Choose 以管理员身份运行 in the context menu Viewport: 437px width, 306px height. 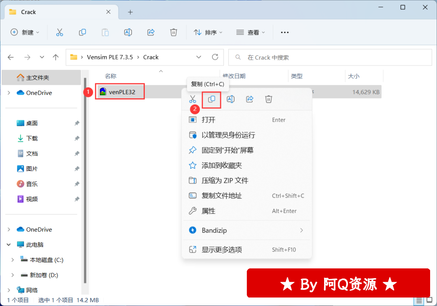(247, 135)
